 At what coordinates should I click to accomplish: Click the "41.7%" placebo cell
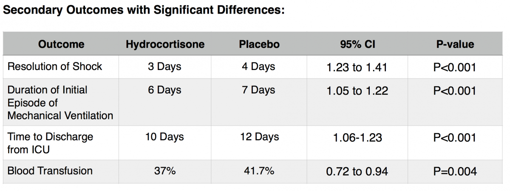tap(259, 171)
